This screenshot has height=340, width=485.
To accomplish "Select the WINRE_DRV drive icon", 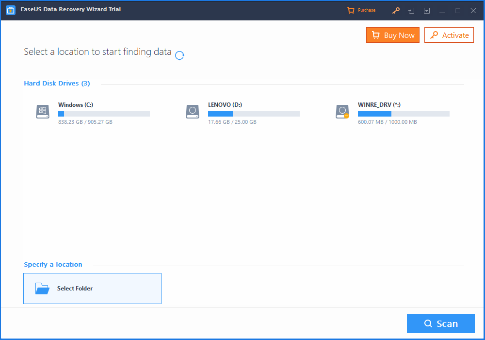I will [342, 112].
